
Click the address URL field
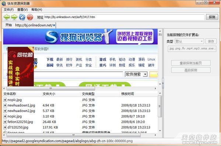click(x=124, y=17)
